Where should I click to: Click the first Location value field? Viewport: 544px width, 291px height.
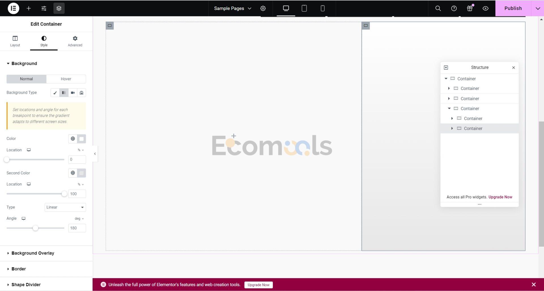tap(77, 159)
